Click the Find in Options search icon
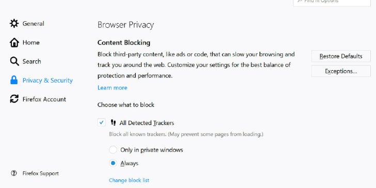 tap(300, 1)
